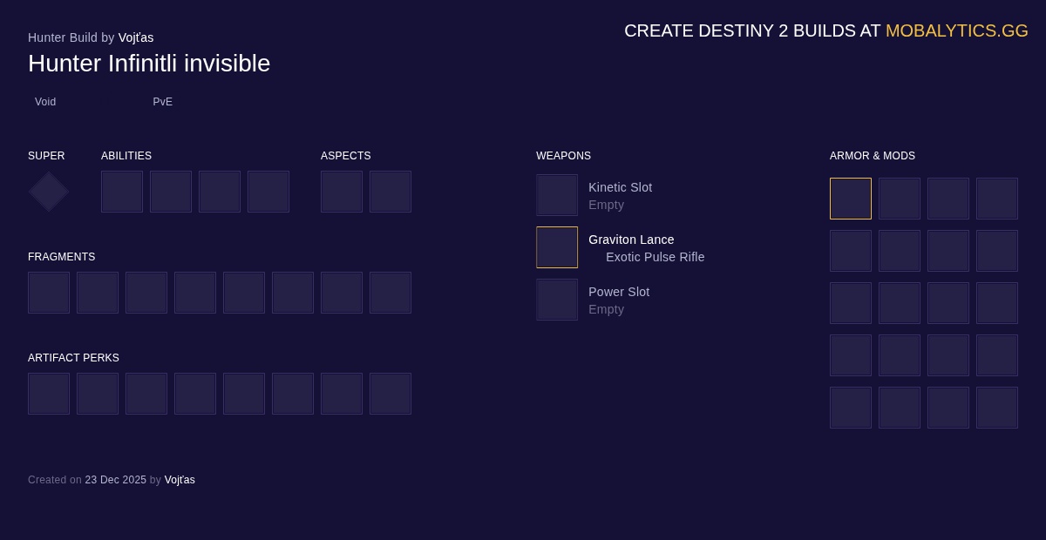Screen dimensions: 1046x540
Task: Select the Void element tag
Action: tap(45, 102)
